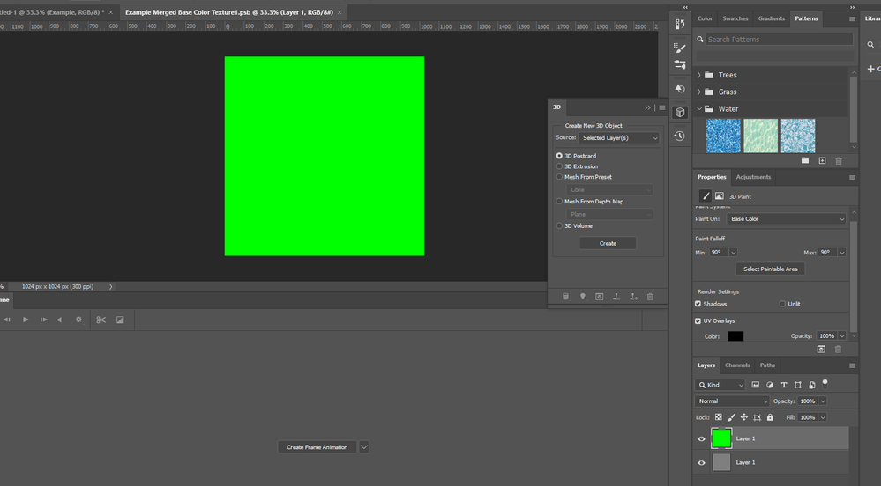The height and width of the screenshot is (486, 881).
Task: Hide the green Layer 1
Action: click(702, 438)
